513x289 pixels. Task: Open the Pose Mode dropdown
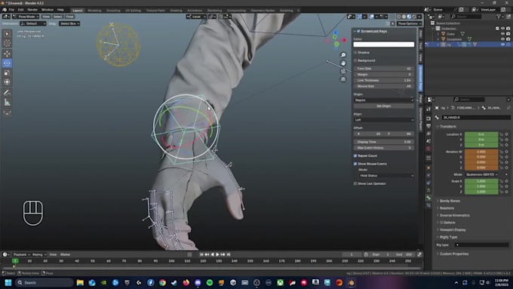[x=26, y=17]
